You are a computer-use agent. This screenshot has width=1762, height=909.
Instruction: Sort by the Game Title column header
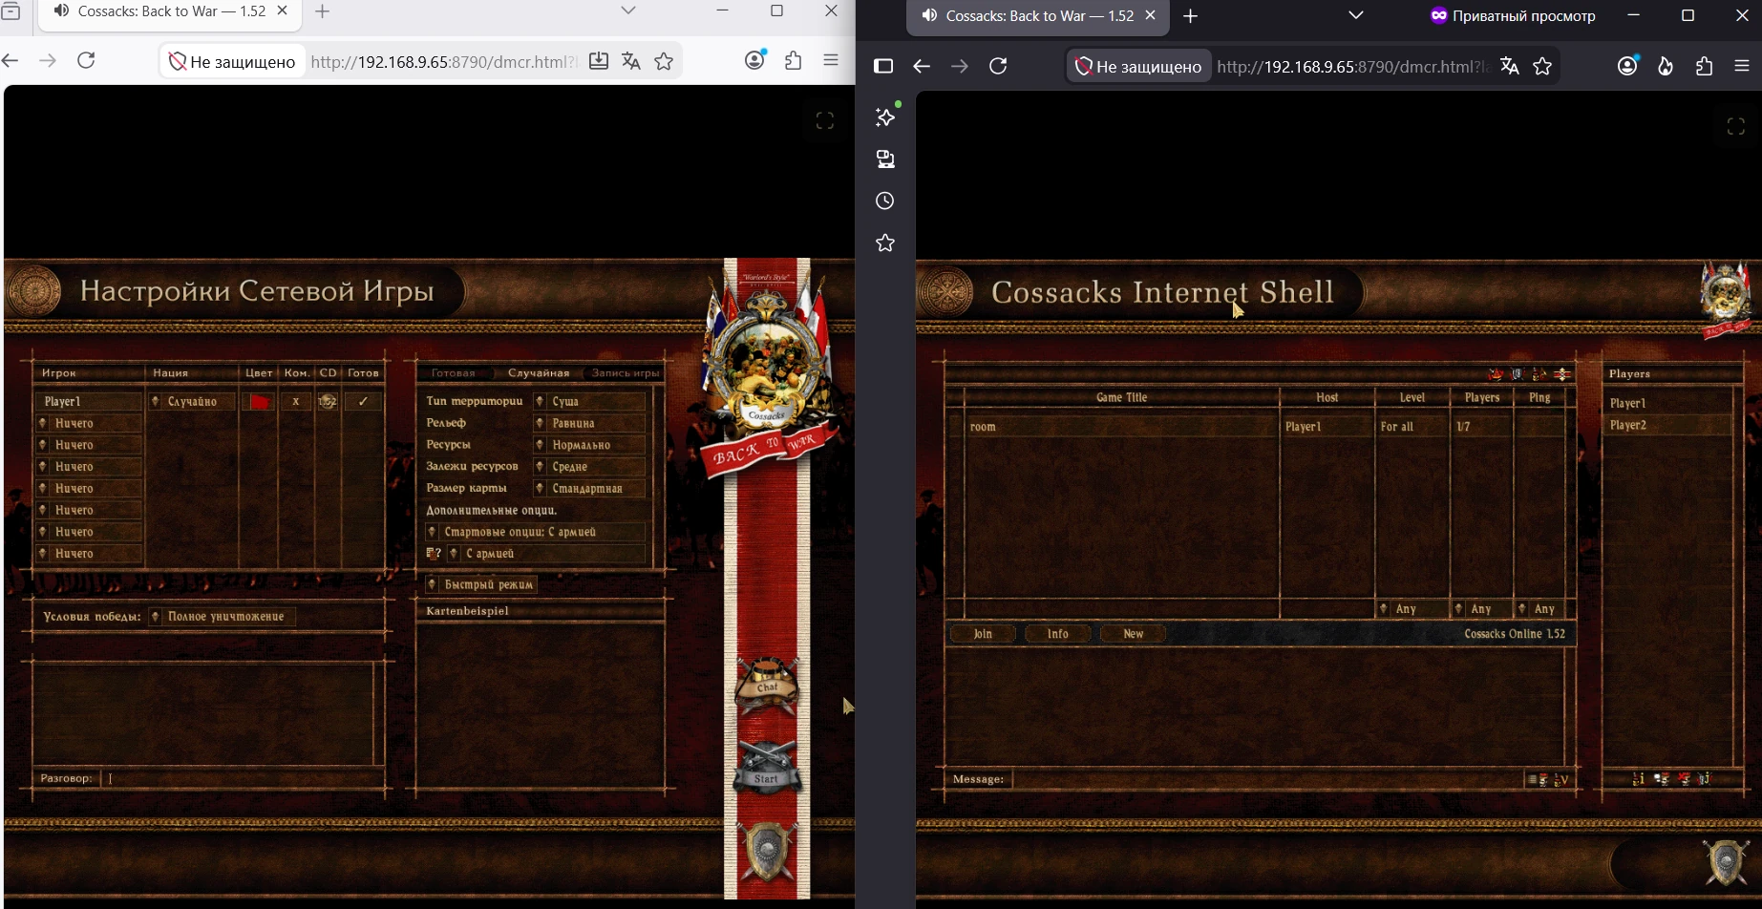click(x=1121, y=398)
